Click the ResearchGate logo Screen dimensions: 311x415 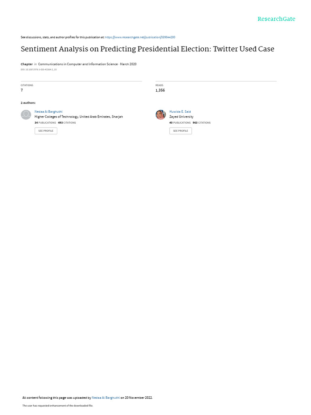(276, 19)
